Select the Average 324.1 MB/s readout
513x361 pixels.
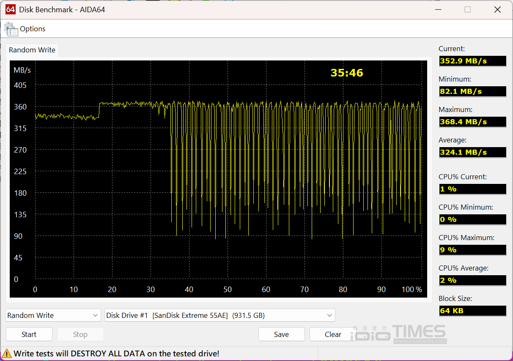tap(472, 152)
